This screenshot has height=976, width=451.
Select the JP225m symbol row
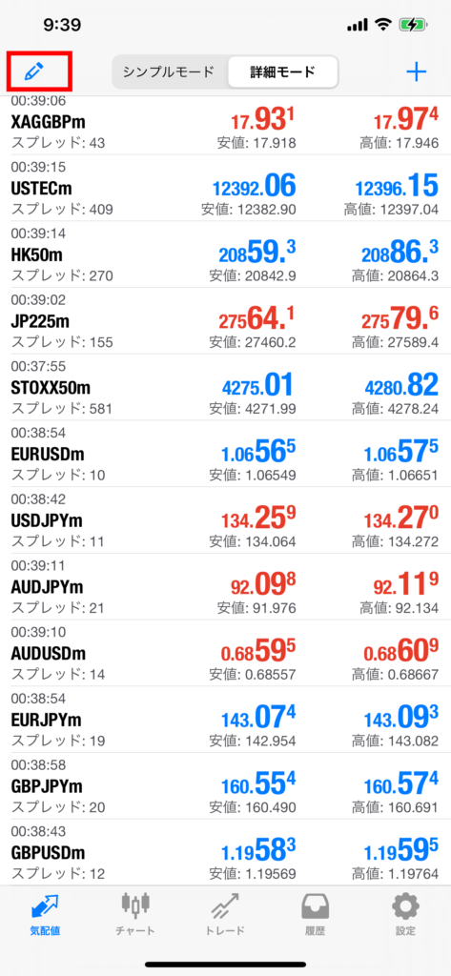225,320
